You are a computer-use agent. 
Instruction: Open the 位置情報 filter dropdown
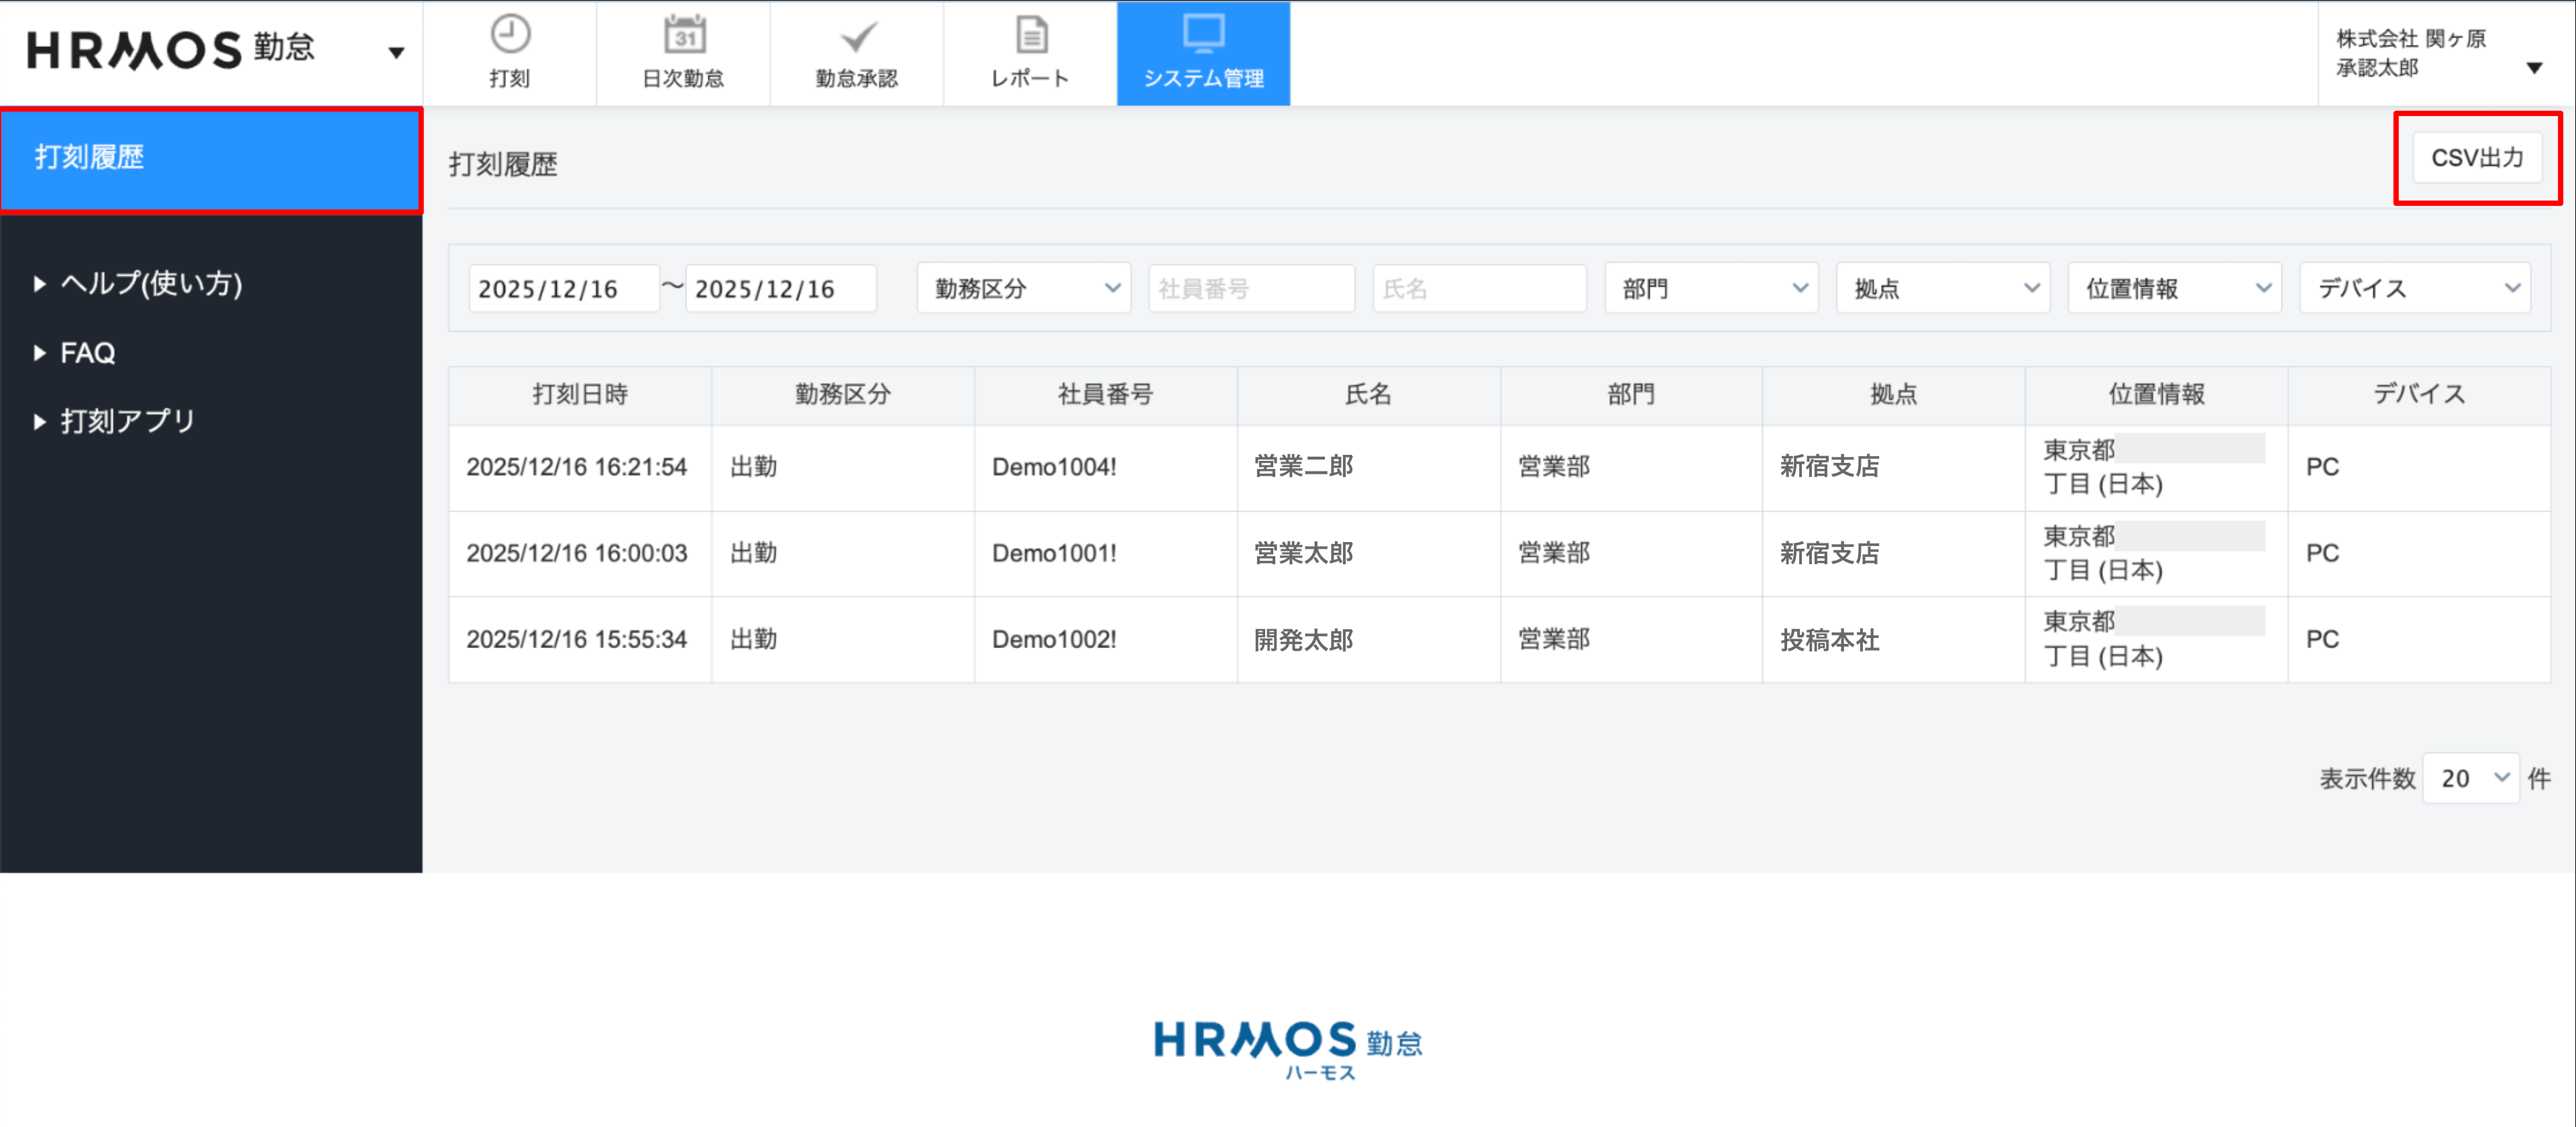click(2174, 289)
